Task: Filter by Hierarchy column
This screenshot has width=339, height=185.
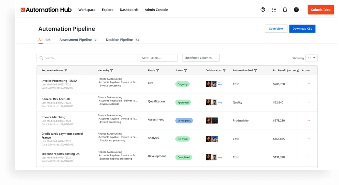Action: coord(112,71)
